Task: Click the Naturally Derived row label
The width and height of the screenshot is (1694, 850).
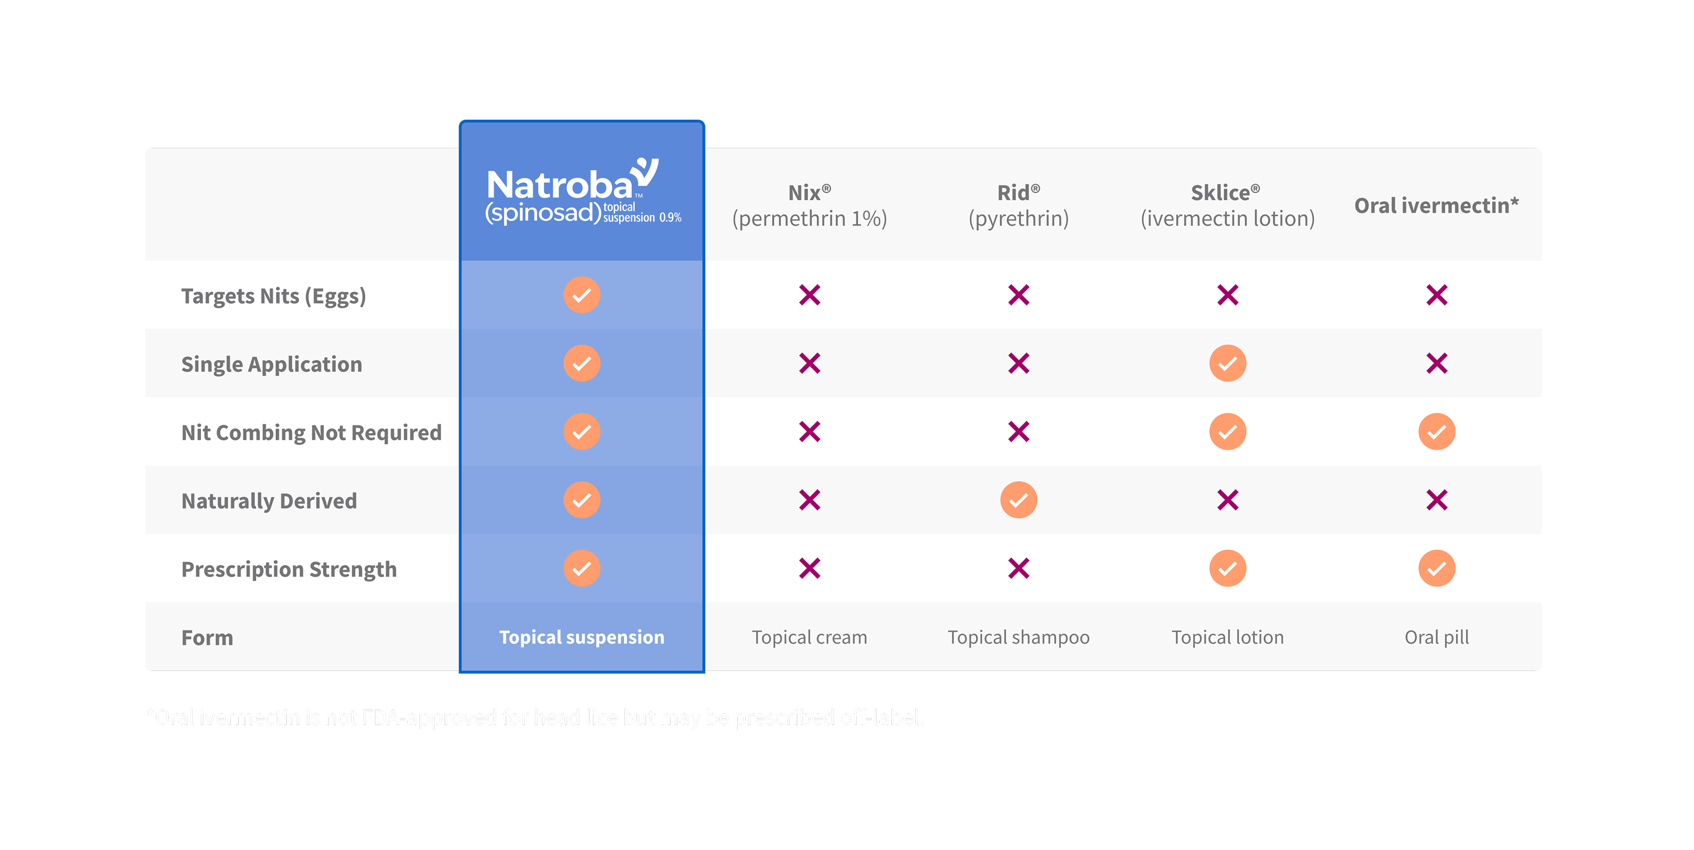Action: click(x=269, y=501)
